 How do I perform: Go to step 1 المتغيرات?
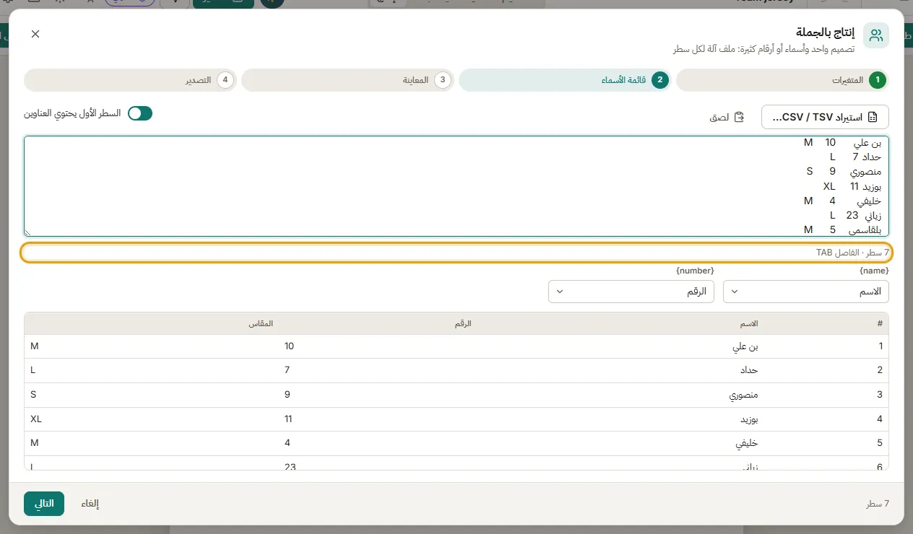point(782,80)
